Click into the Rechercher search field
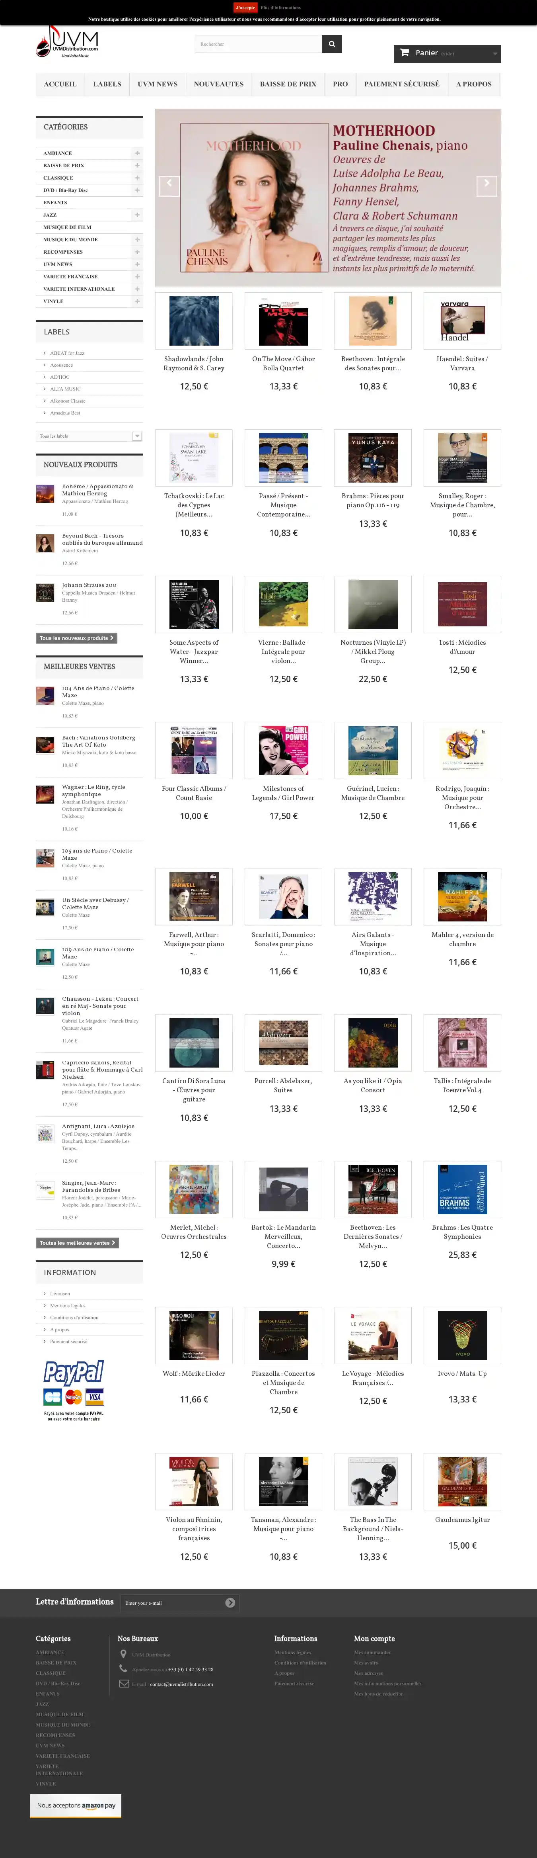The image size is (537, 1858). (258, 44)
